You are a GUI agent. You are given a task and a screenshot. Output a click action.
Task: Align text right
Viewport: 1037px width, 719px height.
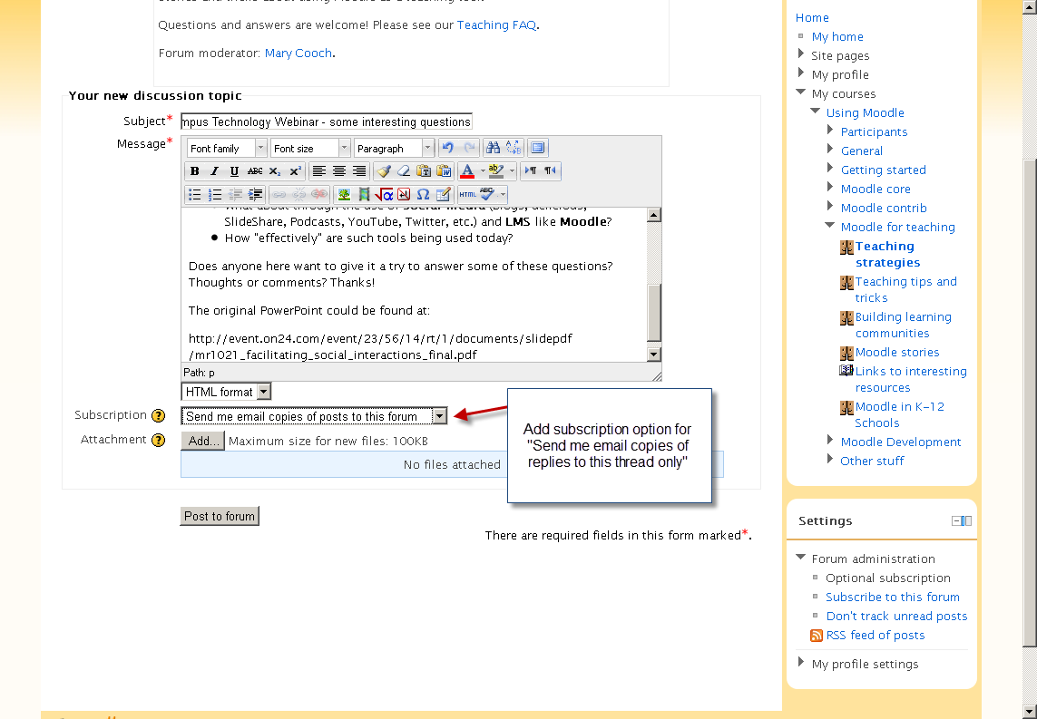[x=359, y=171]
